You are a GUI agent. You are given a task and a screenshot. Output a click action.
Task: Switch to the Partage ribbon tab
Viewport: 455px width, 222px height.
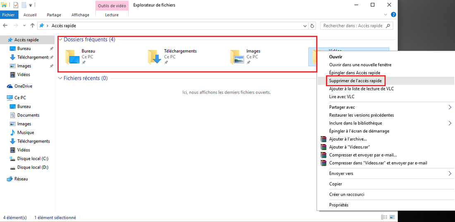pyautogui.click(x=54, y=15)
